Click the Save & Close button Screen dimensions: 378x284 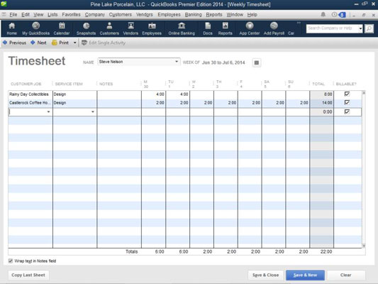pos(265,275)
